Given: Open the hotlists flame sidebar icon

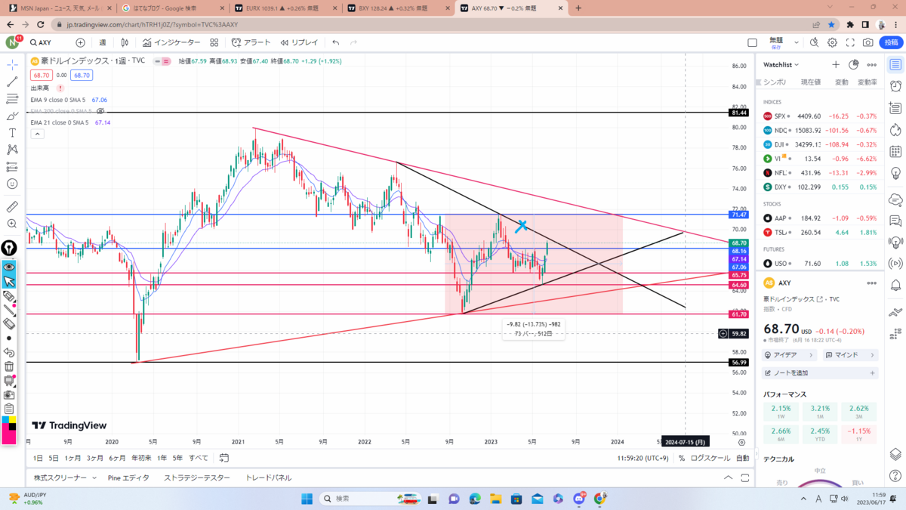Looking at the screenshot, I should pyautogui.click(x=895, y=130).
